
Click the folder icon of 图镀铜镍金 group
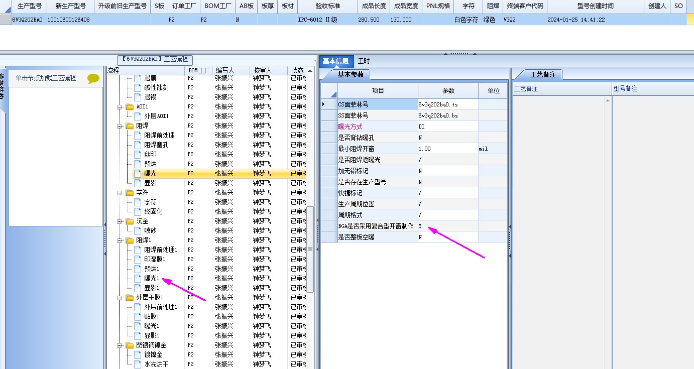point(130,345)
